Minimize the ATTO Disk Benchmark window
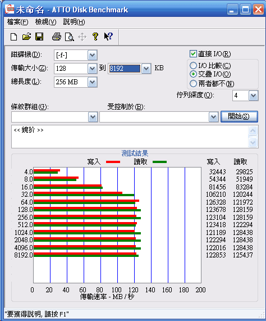 point(232,10)
